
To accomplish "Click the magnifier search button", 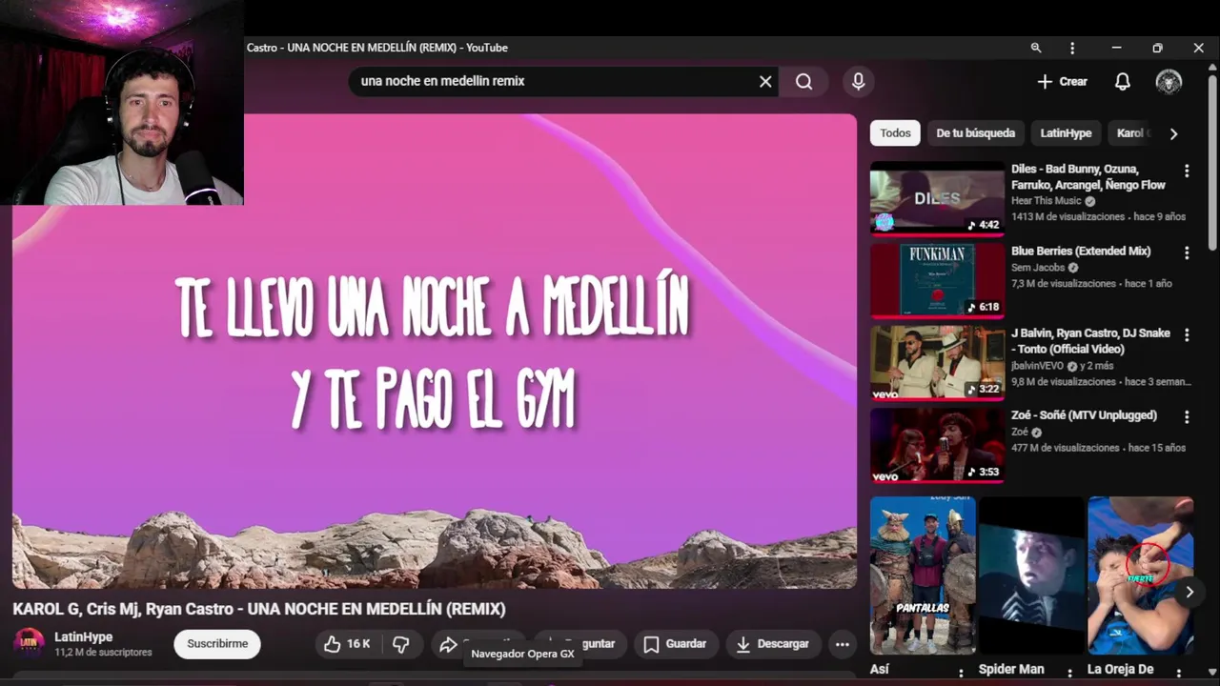I will [x=804, y=82].
